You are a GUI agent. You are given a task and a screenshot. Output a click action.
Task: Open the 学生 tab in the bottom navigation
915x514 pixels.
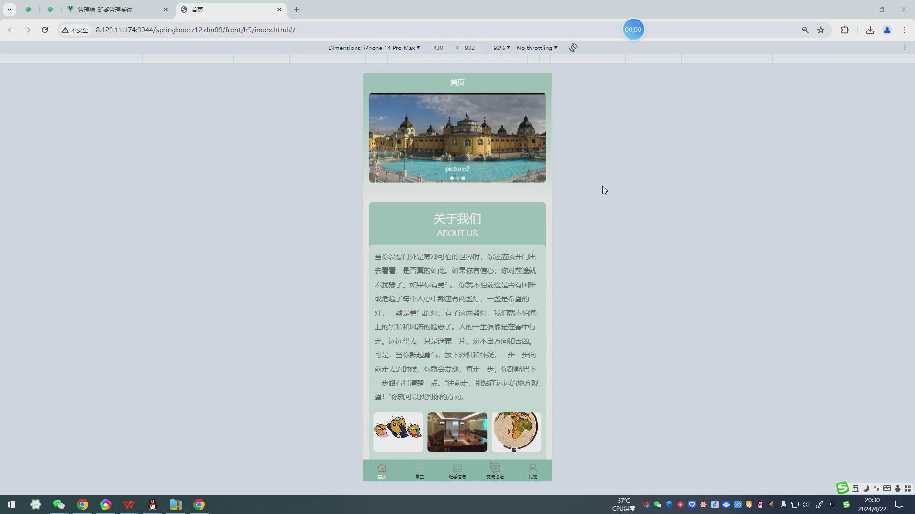coord(419,471)
